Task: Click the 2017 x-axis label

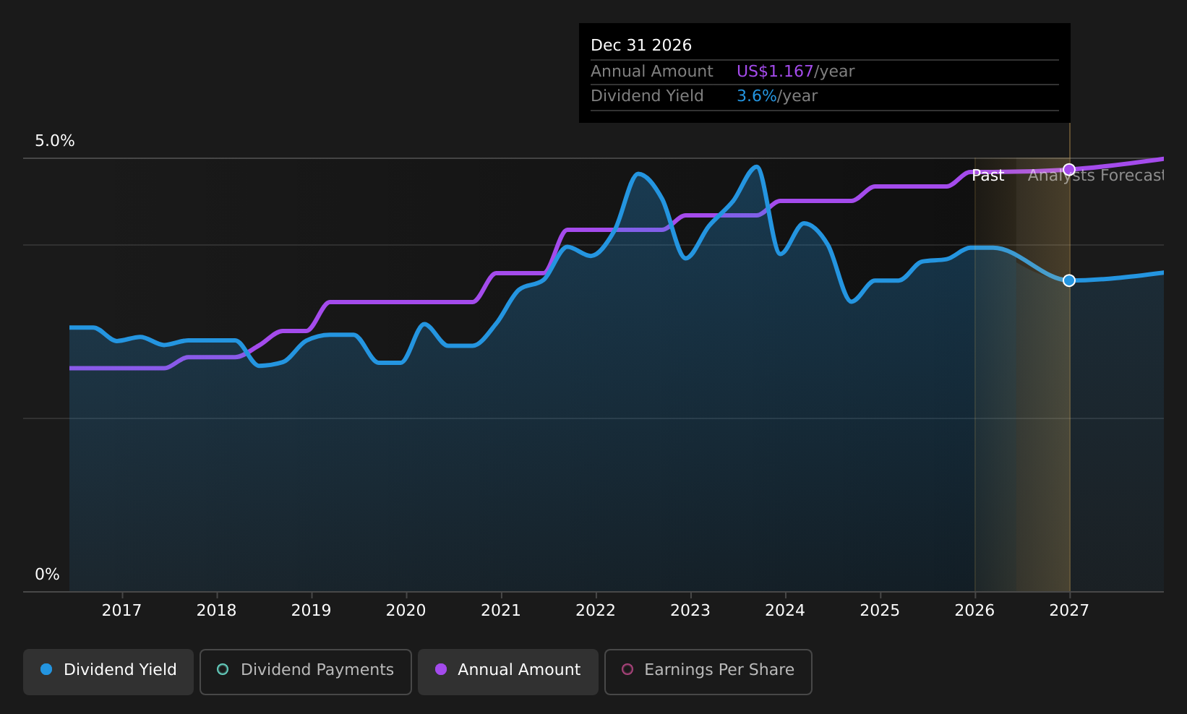Action: 121,611
